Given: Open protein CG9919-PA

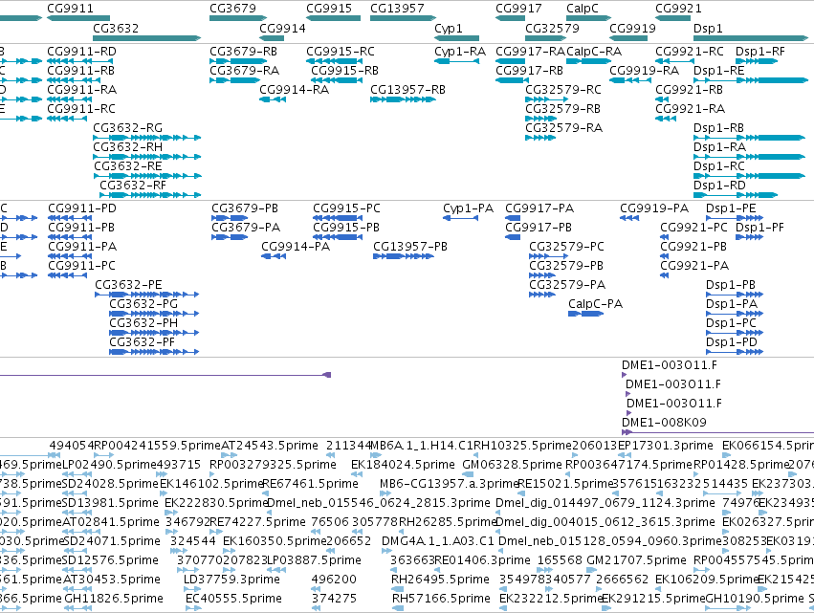Looking at the screenshot, I should pos(629,218).
